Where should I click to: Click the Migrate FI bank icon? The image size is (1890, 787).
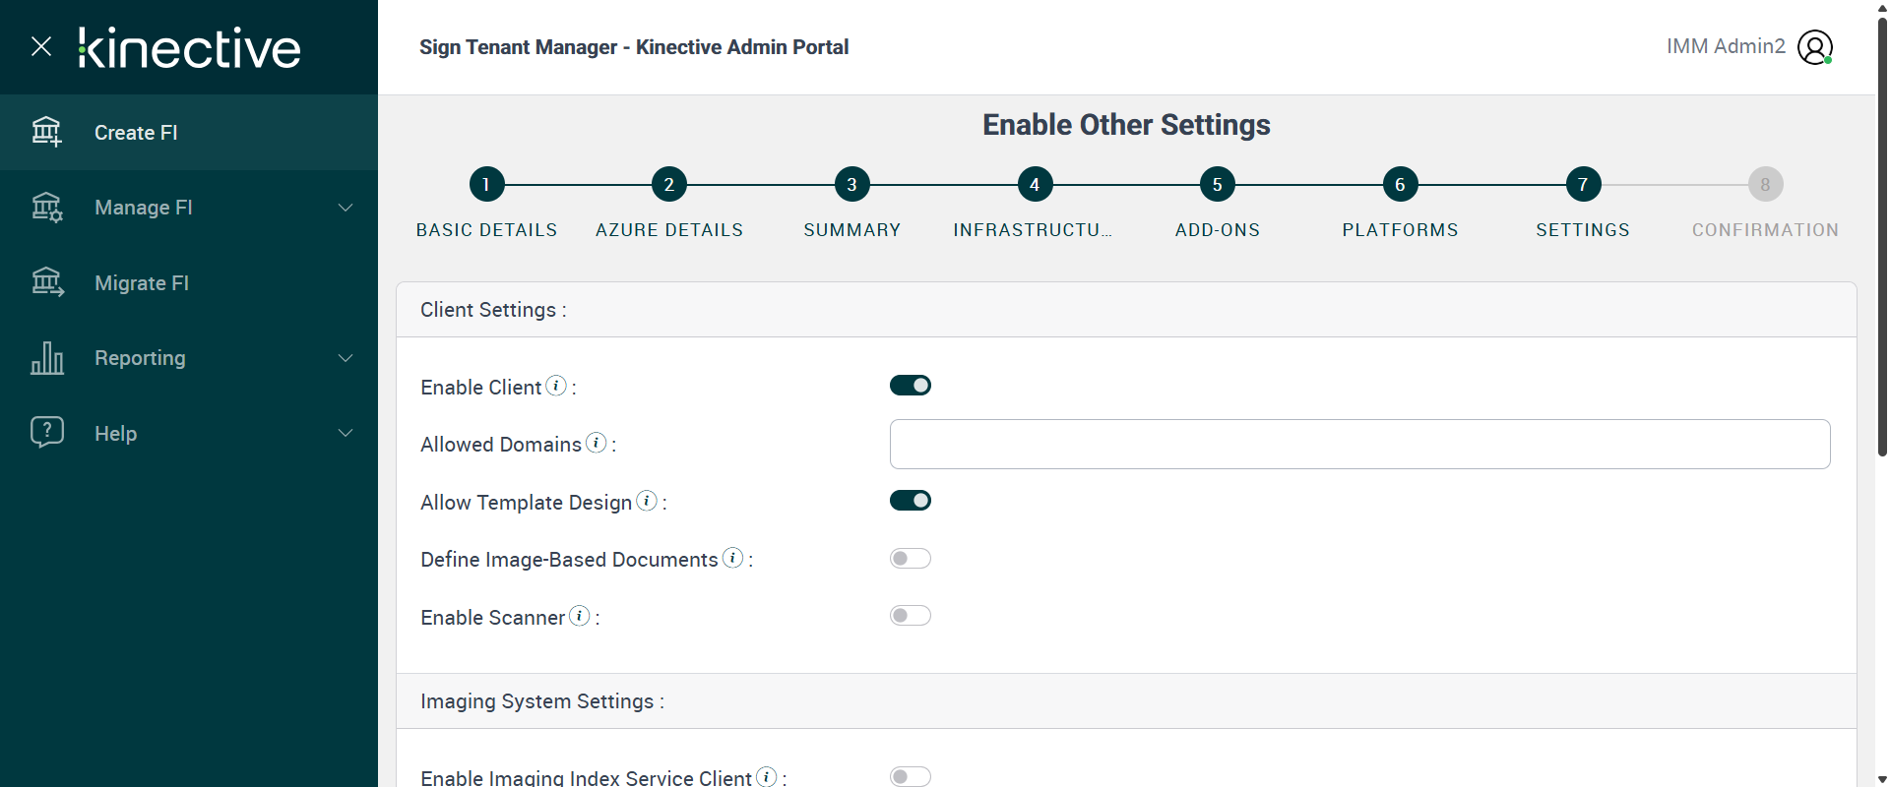(x=46, y=282)
